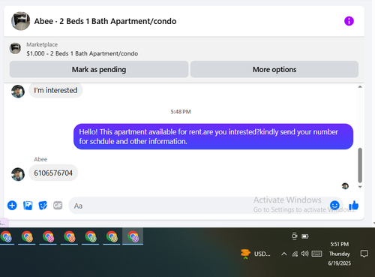375x277 pixels.
Task: Click the Mark as pending button
Action: pos(99,69)
